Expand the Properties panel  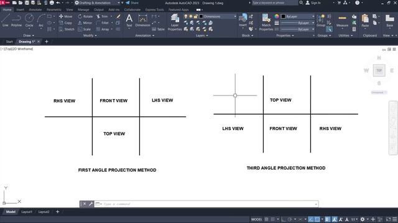pos(285,36)
